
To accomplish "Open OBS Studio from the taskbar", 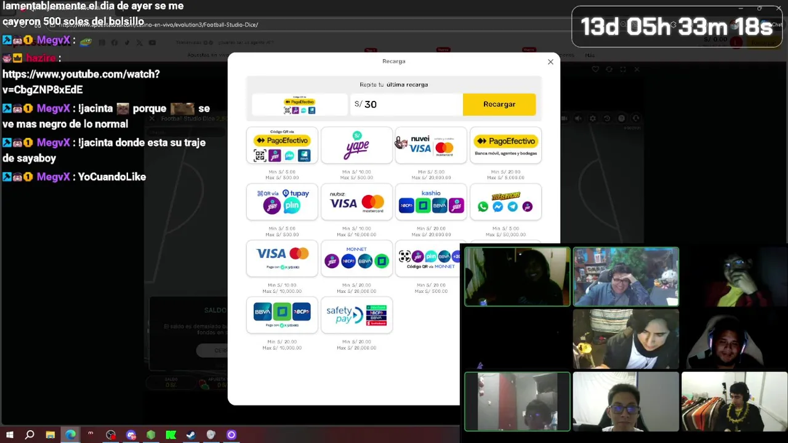I will pyautogui.click(x=111, y=435).
